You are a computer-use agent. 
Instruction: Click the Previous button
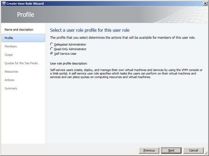point(149,151)
